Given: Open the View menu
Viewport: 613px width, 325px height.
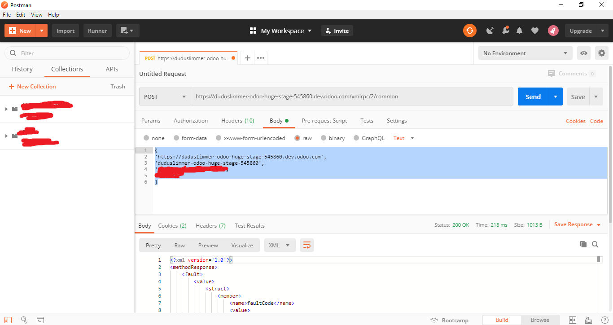Looking at the screenshot, I should tap(37, 15).
